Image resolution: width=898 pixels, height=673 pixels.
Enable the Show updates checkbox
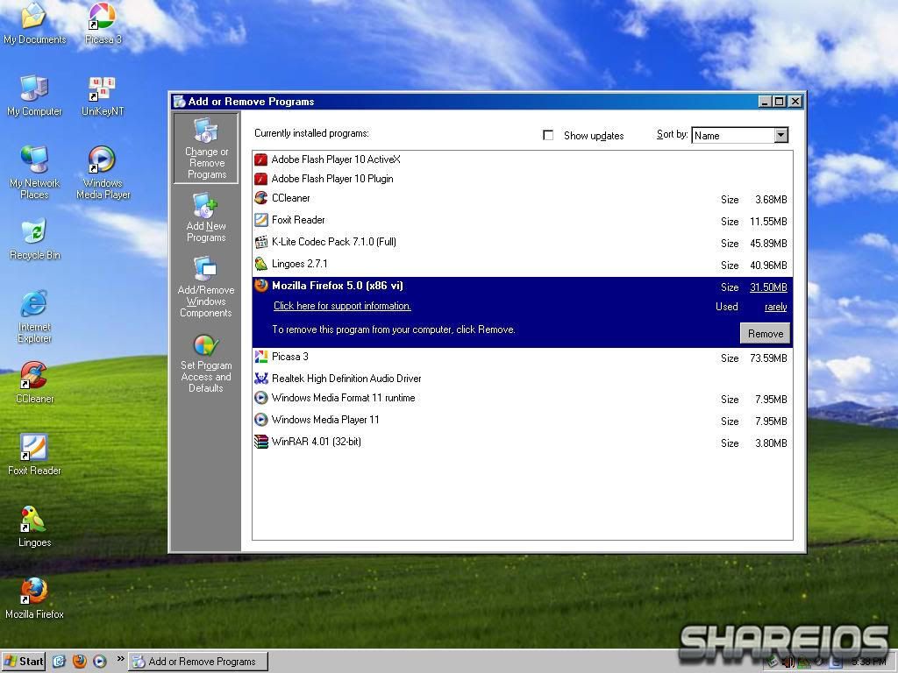point(548,135)
